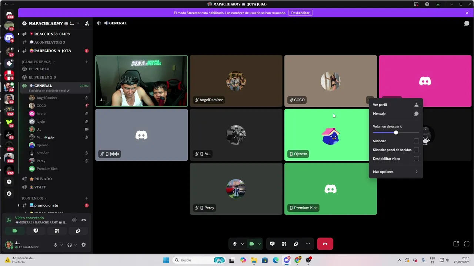The width and height of the screenshot is (474, 266).
Task: Add a server with the plus icon
Action: pyautogui.click(x=9, y=182)
